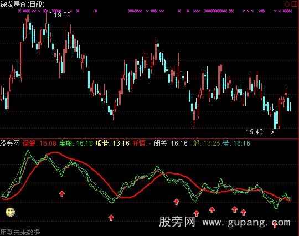Click the red 开悟 indicator label
299x236 pixels.
(139, 143)
